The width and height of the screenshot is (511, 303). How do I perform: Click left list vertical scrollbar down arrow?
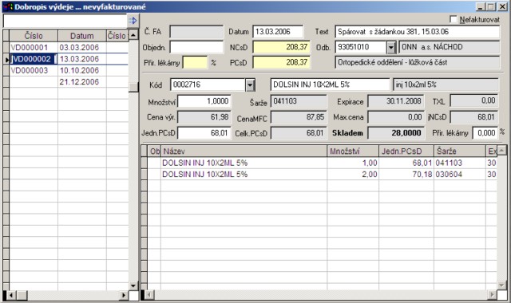coord(133,285)
